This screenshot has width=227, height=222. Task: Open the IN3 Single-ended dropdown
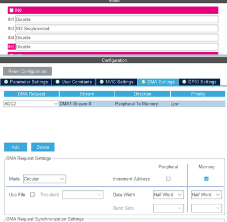[x=117, y=28]
